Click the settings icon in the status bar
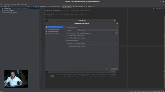 (x=163, y=91)
